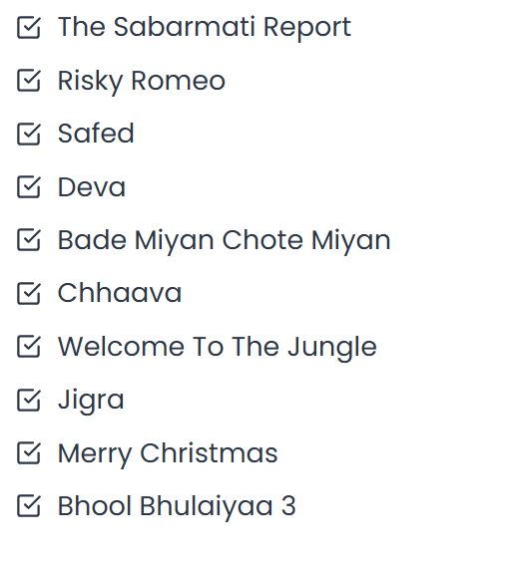Click check icon beside Bade Miyan Chote Miyan
The width and height of the screenshot is (506, 563).
[x=29, y=240]
